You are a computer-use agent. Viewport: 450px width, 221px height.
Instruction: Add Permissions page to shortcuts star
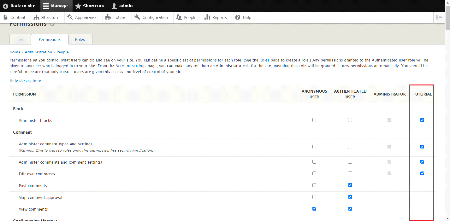point(52,24)
